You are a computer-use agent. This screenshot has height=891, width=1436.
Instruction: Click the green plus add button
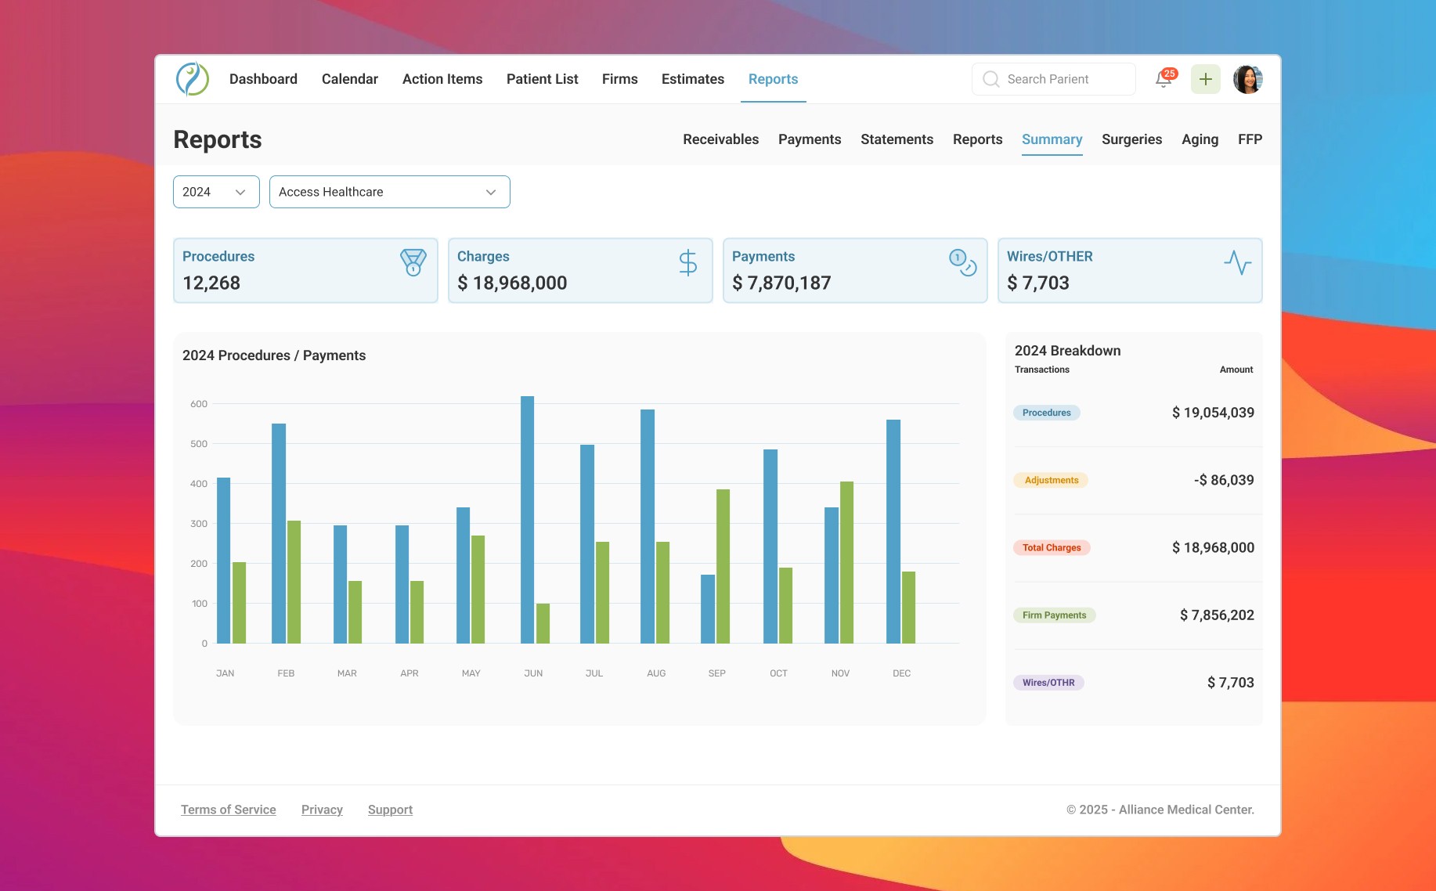(1206, 79)
